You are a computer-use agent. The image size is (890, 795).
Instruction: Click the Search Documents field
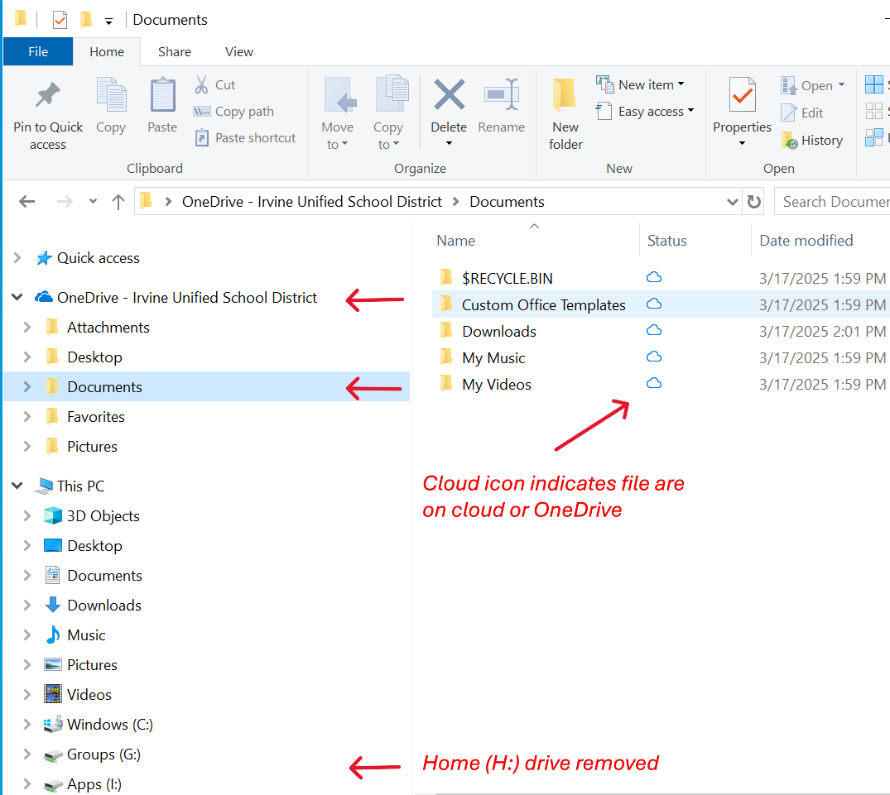coord(832,202)
